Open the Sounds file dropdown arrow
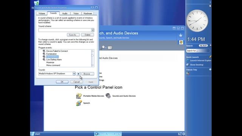The image size is (242, 136). click(74, 74)
